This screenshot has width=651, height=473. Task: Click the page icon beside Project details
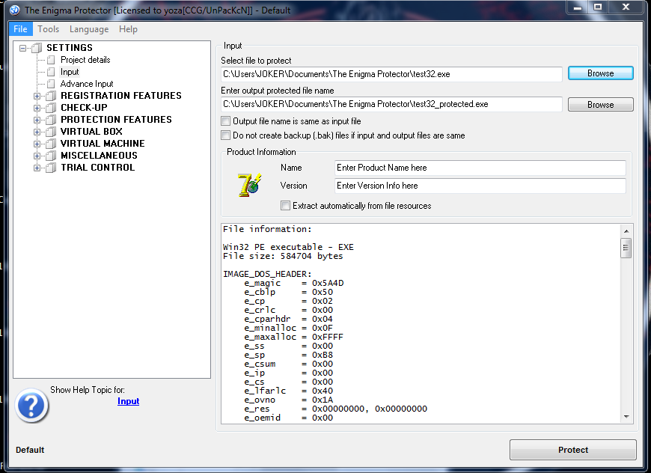click(x=51, y=60)
